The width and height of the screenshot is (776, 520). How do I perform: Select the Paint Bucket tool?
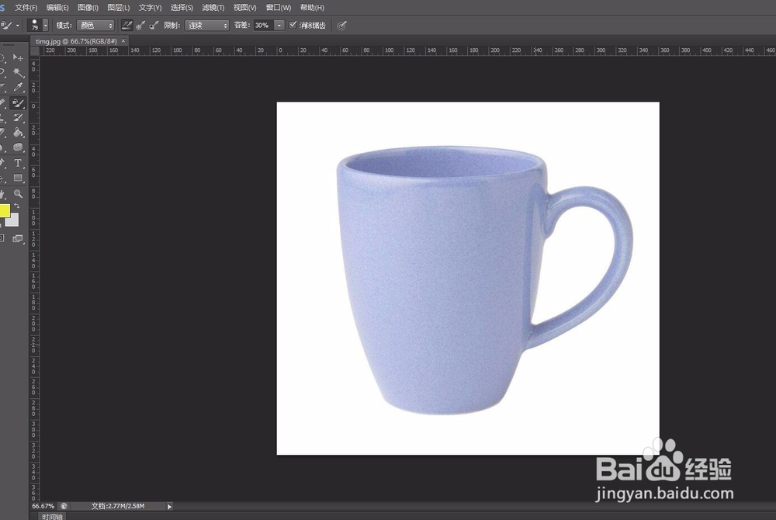coord(18,133)
